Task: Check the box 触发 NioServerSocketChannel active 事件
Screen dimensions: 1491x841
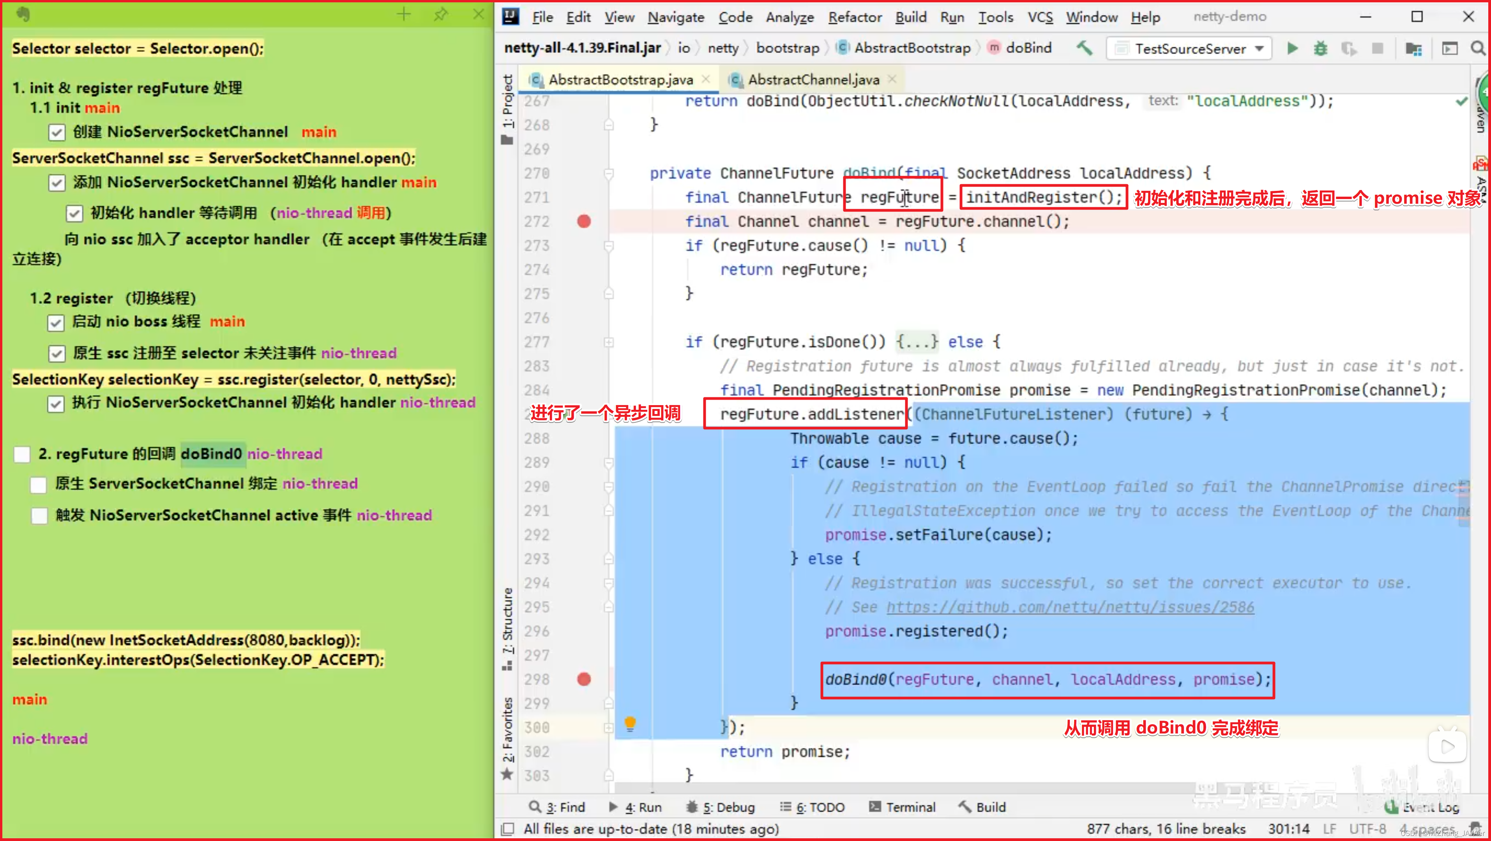Action: click(39, 515)
